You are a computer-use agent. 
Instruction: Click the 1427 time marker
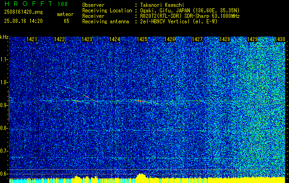tap(198, 39)
